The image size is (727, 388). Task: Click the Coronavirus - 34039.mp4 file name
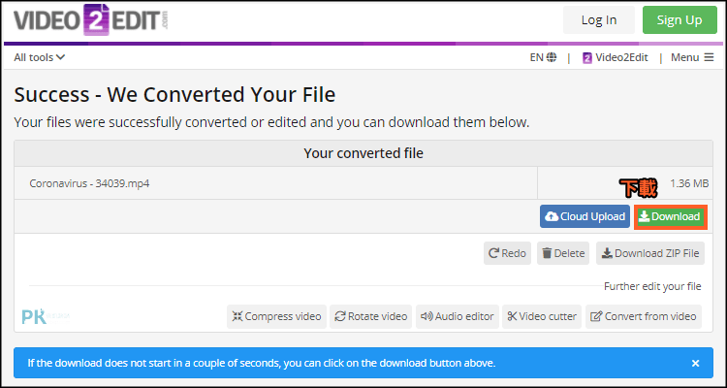tap(89, 183)
